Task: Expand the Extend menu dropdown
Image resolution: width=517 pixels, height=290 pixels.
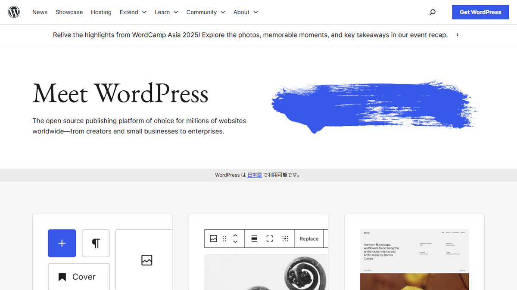Action: (133, 12)
